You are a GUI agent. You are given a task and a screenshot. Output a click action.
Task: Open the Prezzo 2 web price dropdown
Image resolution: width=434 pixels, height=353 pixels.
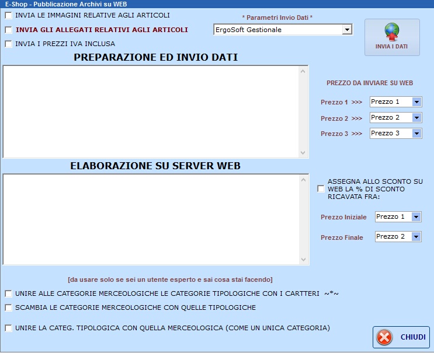pyautogui.click(x=416, y=118)
